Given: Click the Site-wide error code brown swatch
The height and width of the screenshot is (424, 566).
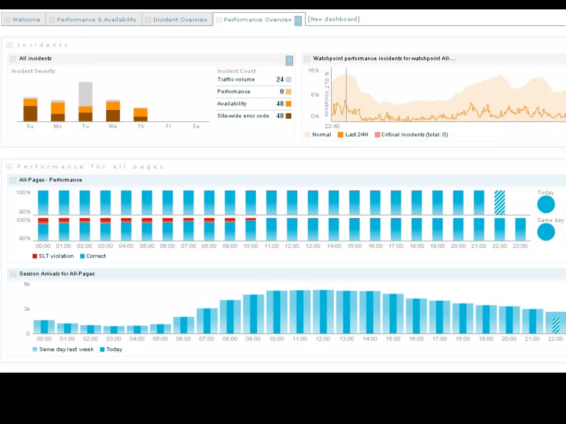Looking at the screenshot, I should pyautogui.click(x=289, y=116).
